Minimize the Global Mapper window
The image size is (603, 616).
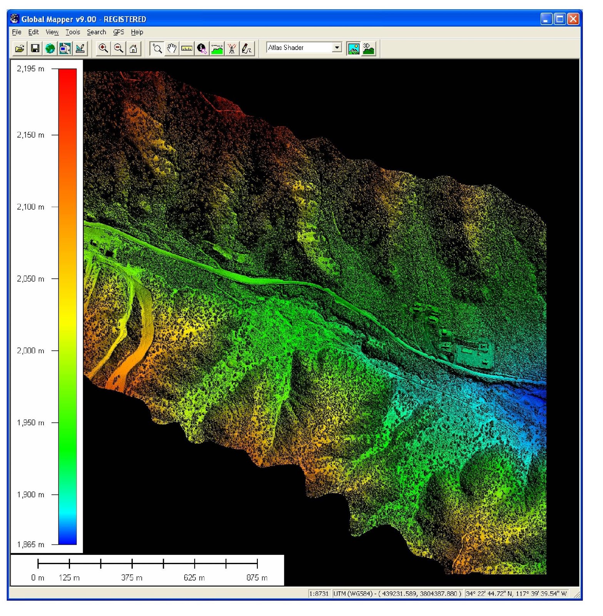(546, 19)
